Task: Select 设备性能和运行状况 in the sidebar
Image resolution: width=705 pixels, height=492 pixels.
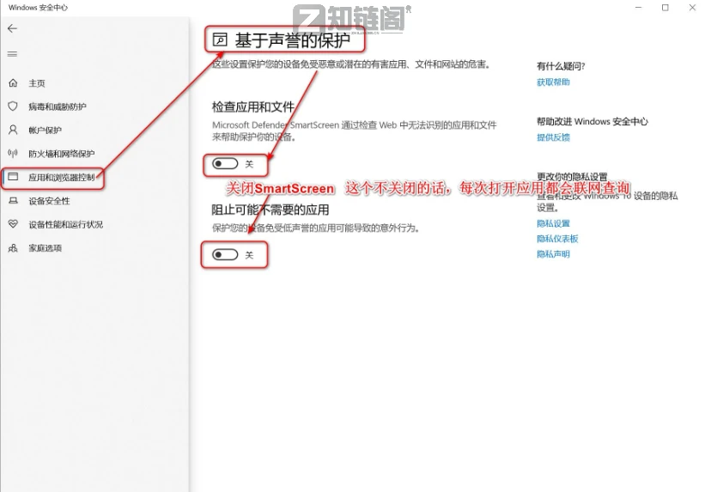Action: pos(65,224)
